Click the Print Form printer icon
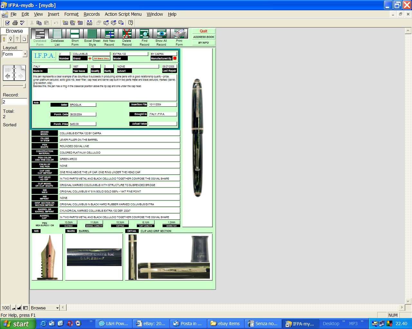The height and width of the screenshot is (329, 412). pyautogui.click(x=179, y=34)
